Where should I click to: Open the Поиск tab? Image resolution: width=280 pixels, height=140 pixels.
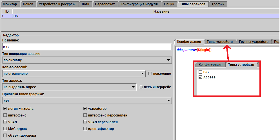28,4
